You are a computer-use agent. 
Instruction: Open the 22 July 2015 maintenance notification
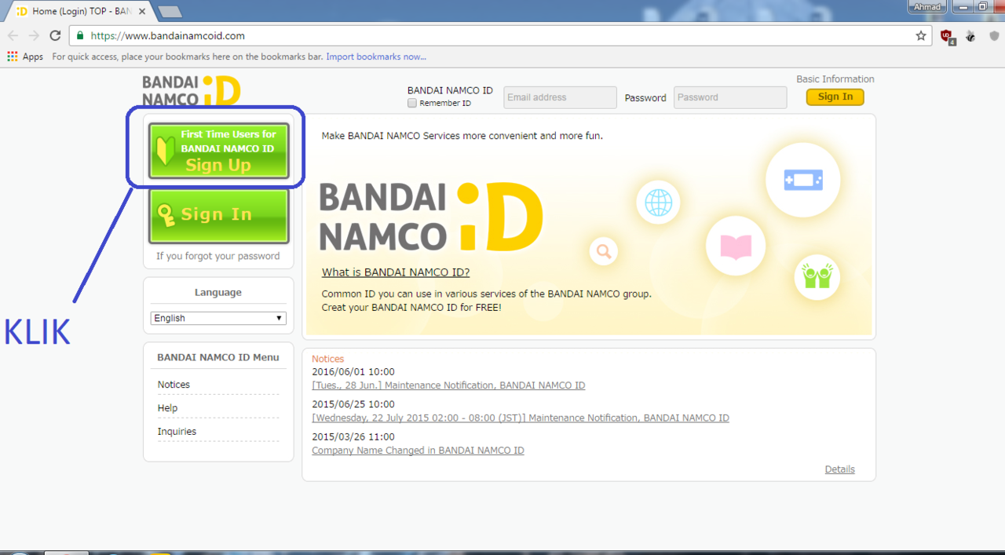coord(521,418)
